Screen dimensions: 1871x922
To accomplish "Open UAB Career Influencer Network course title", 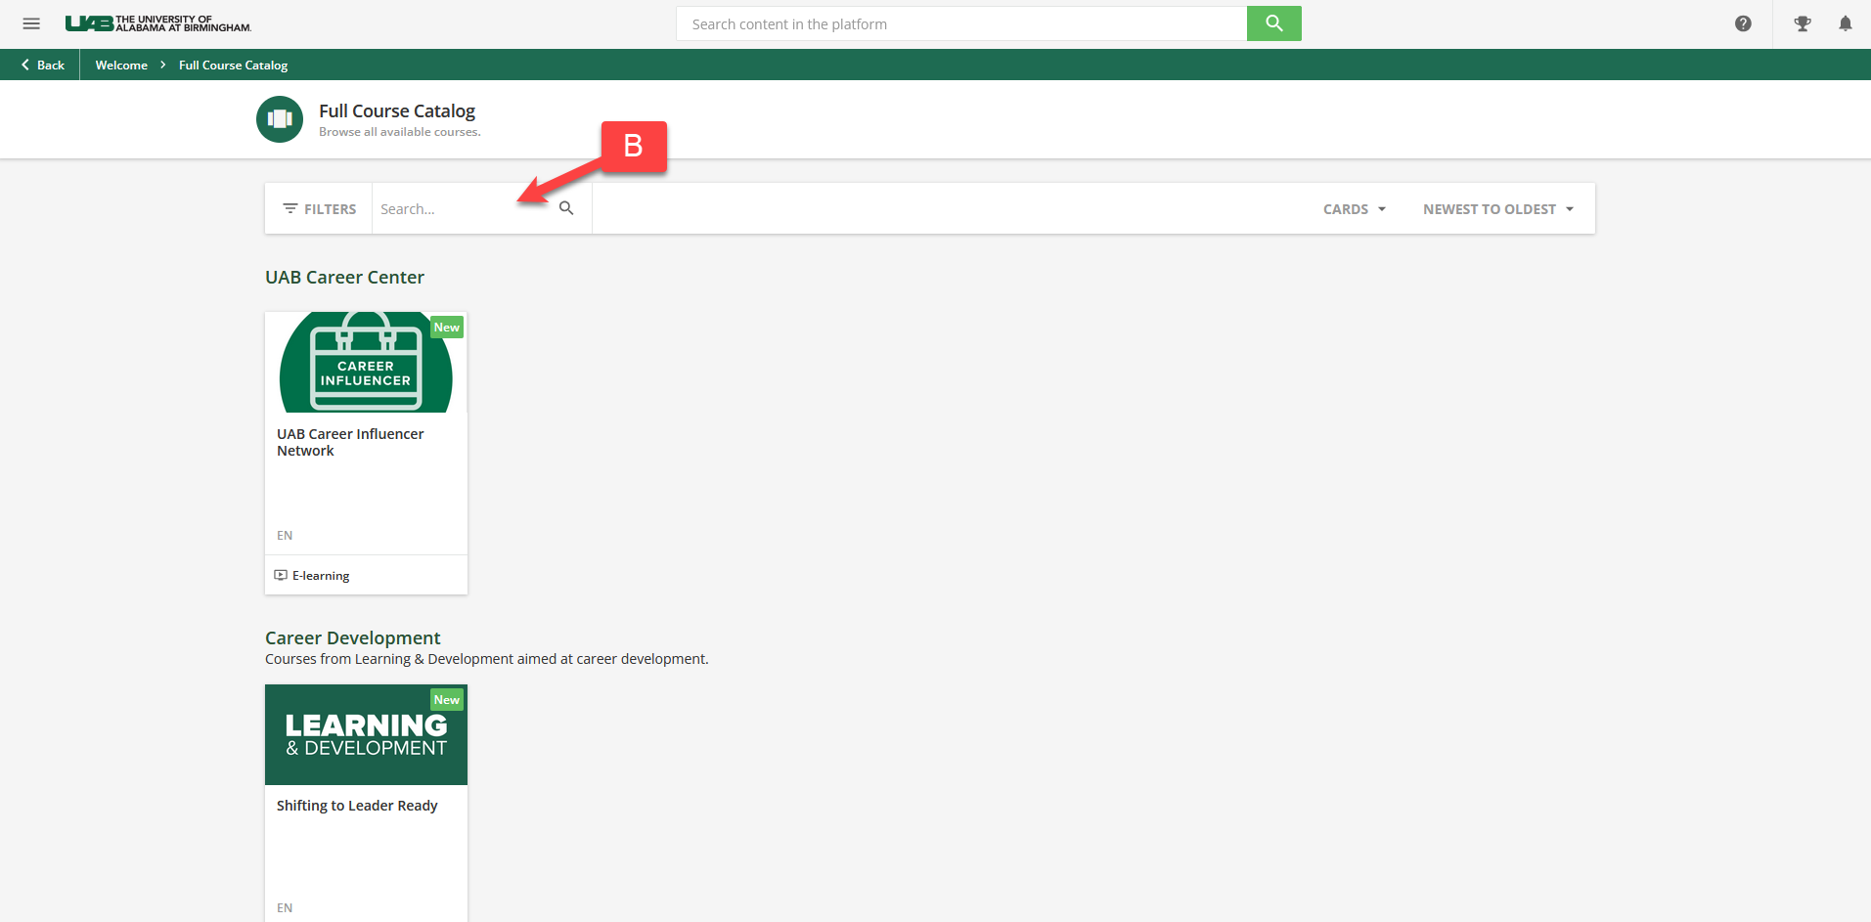I will tap(350, 442).
